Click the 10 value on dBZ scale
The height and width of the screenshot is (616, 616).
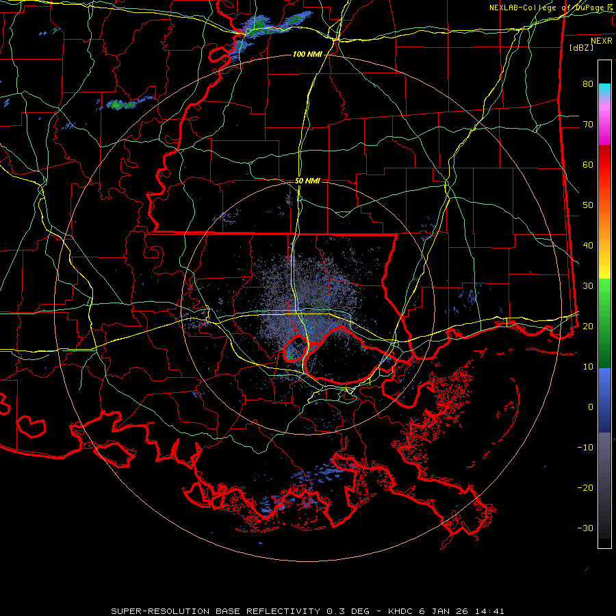588,367
